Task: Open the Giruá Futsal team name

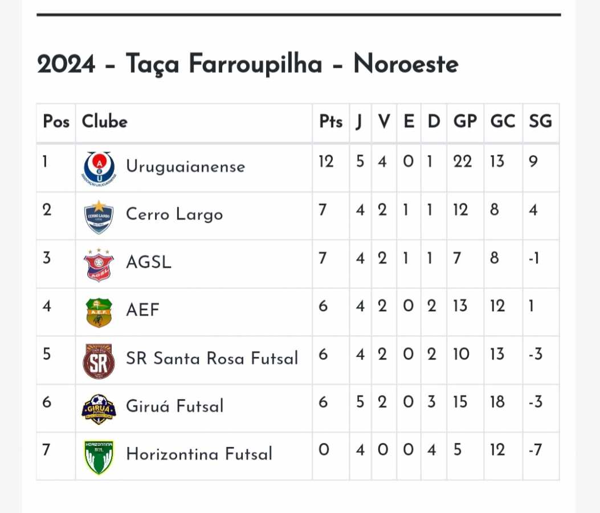Action: pos(175,406)
